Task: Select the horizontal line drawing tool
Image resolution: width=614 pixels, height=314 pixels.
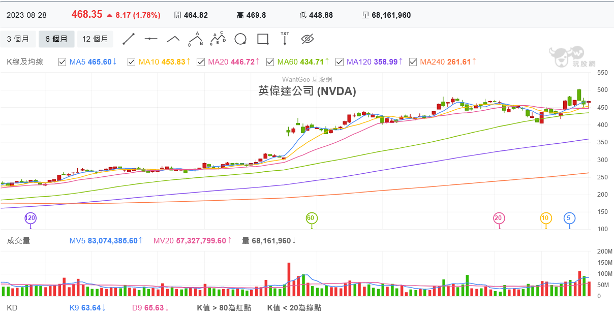Action: coord(151,39)
